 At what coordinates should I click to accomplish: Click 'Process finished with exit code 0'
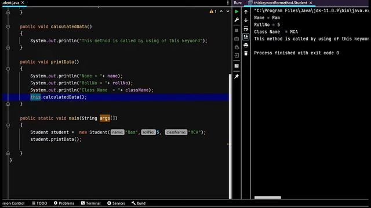click(x=296, y=53)
